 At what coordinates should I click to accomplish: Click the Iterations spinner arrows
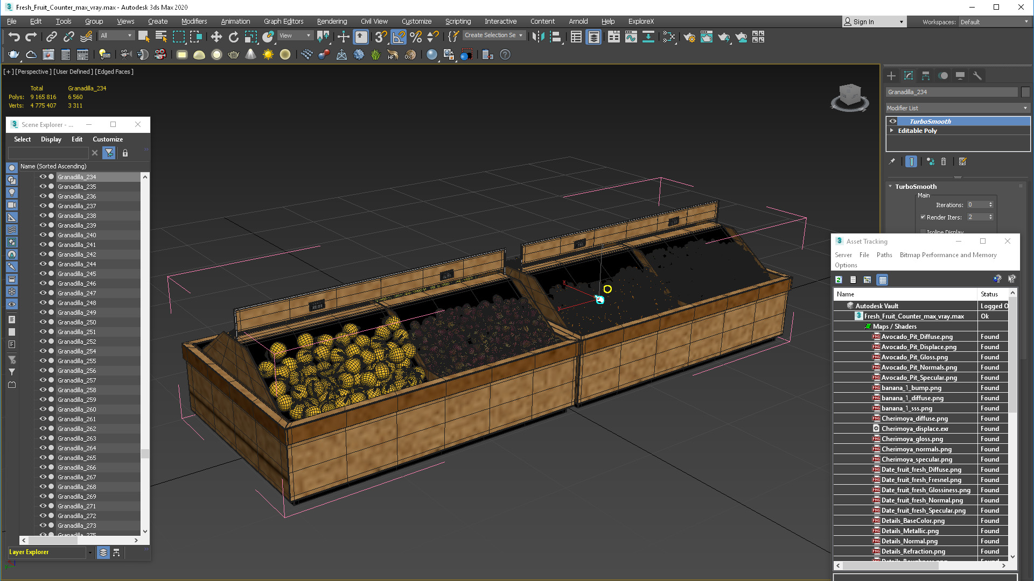990,205
